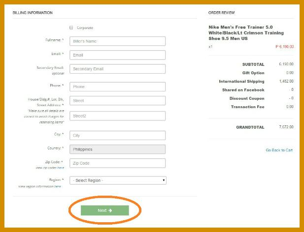Click the ORDER REVIEW heading

pyautogui.click(x=221, y=13)
